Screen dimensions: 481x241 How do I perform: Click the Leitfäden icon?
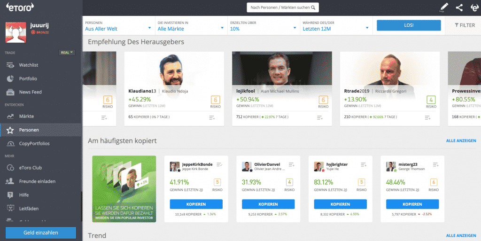click(x=10, y=209)
